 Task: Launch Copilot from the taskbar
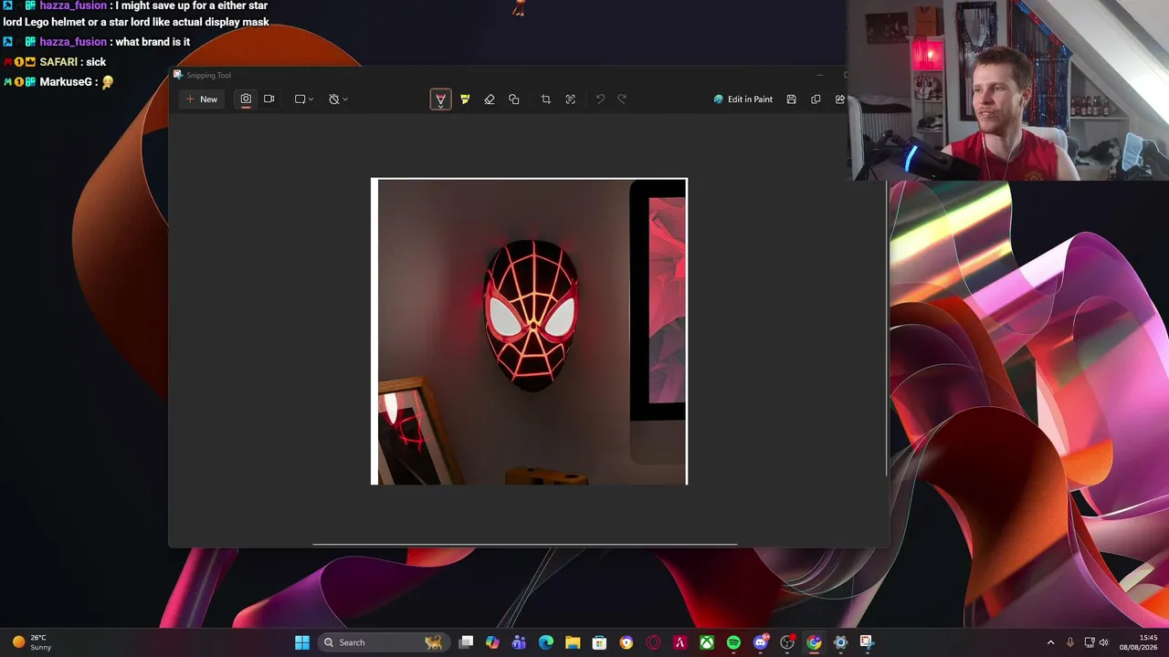492,642
